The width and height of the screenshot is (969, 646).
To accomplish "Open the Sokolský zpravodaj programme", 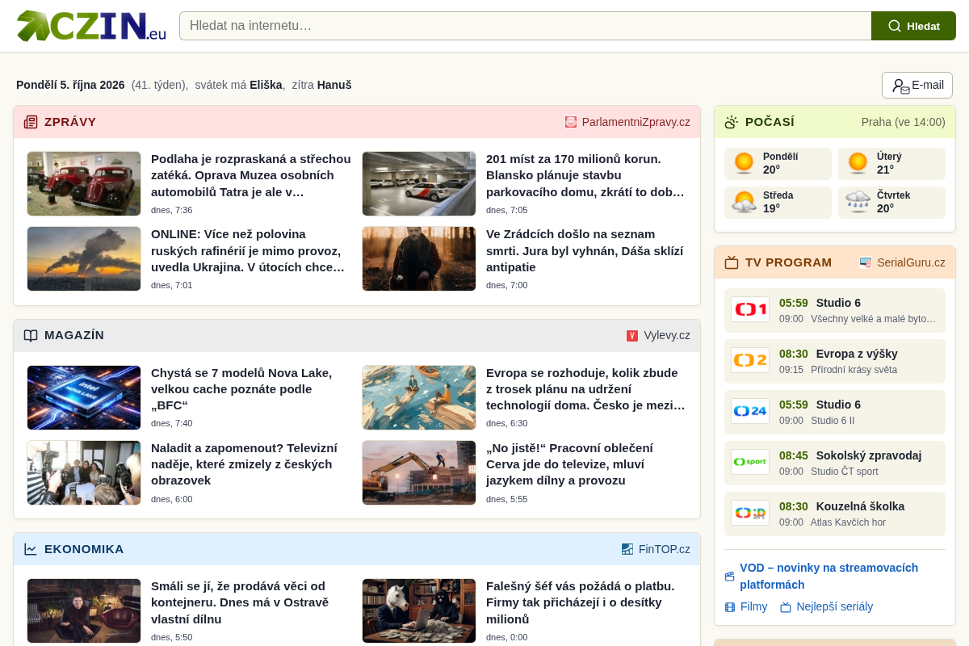I will [x=835, y=463].
